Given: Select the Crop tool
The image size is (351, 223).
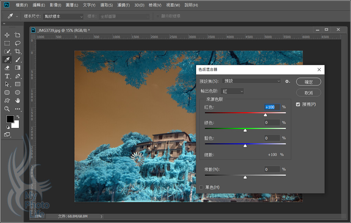Looking at the screenshot, I should pyautogui.click(x=18, y=51).
